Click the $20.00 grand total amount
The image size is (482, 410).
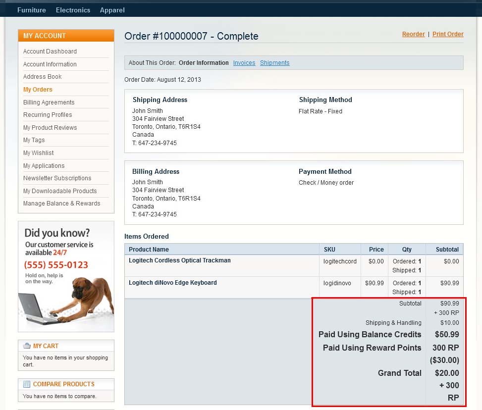(447, 373)
